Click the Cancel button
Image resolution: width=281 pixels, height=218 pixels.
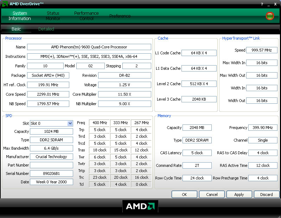click(212, 195)
